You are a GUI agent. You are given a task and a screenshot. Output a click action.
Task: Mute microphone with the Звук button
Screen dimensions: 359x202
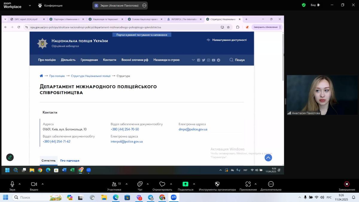pyautogui.click(x=12, y=184)
